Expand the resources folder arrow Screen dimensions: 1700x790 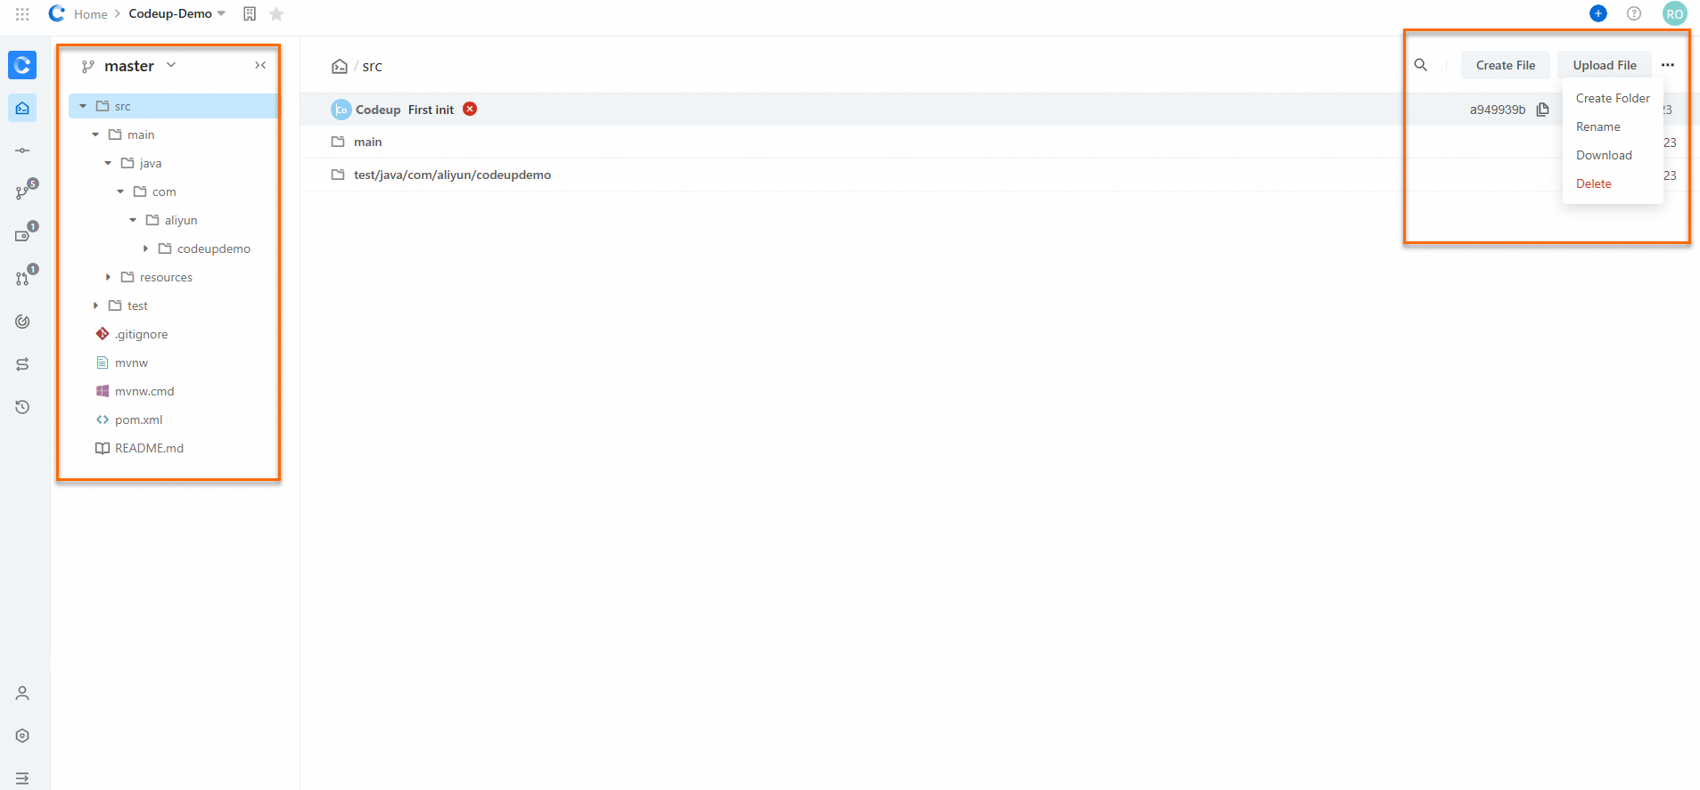108,277
